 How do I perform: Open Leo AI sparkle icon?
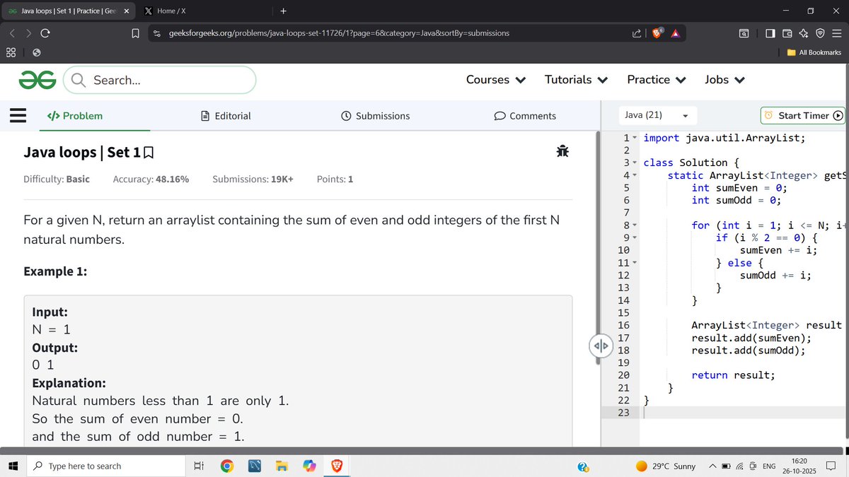point(803,33)
